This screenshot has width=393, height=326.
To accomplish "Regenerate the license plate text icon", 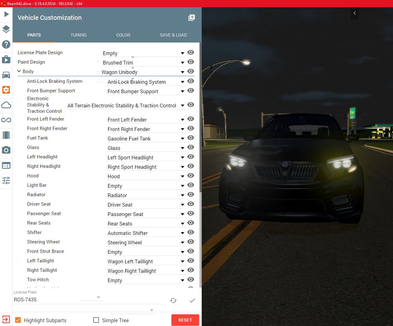I will pos(173,300).
